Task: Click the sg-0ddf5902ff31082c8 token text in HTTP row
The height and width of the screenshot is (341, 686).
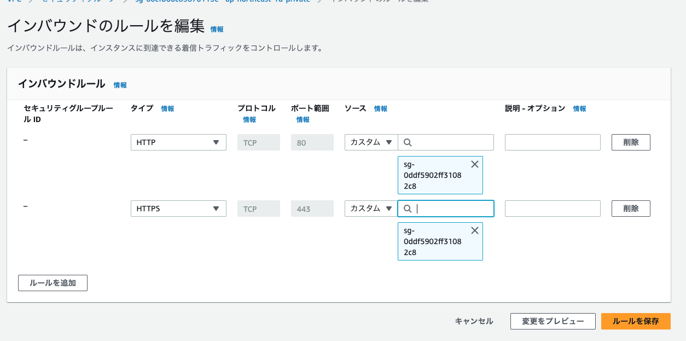Action: click(433, 175)
